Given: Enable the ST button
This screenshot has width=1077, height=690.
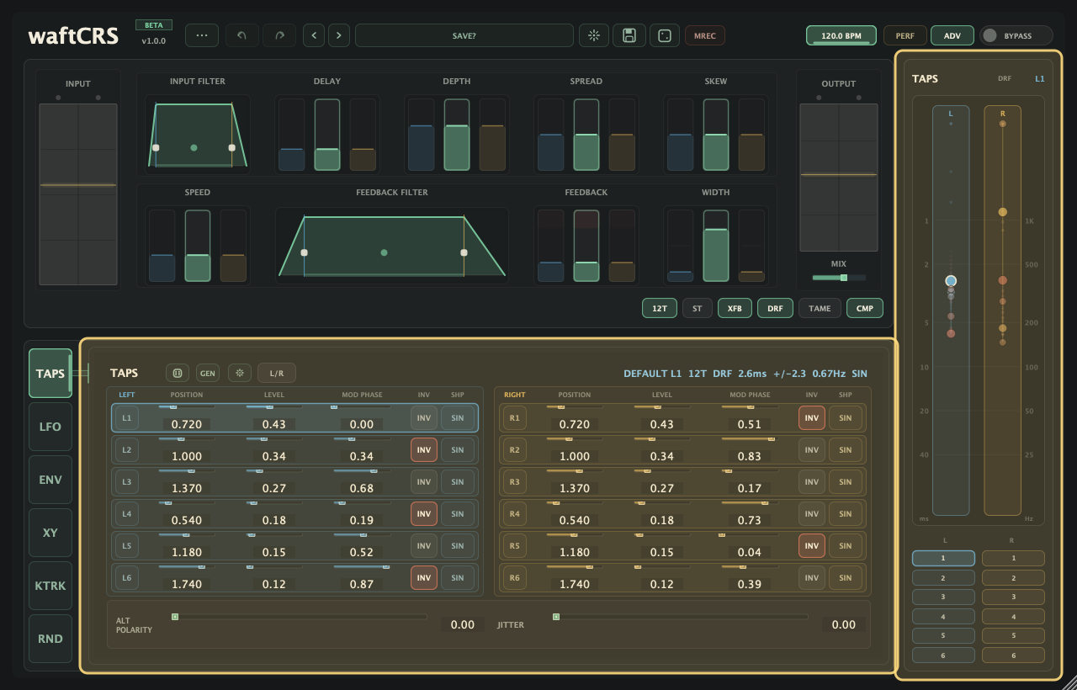Looking at the screenshot, I should coord(698,309).
